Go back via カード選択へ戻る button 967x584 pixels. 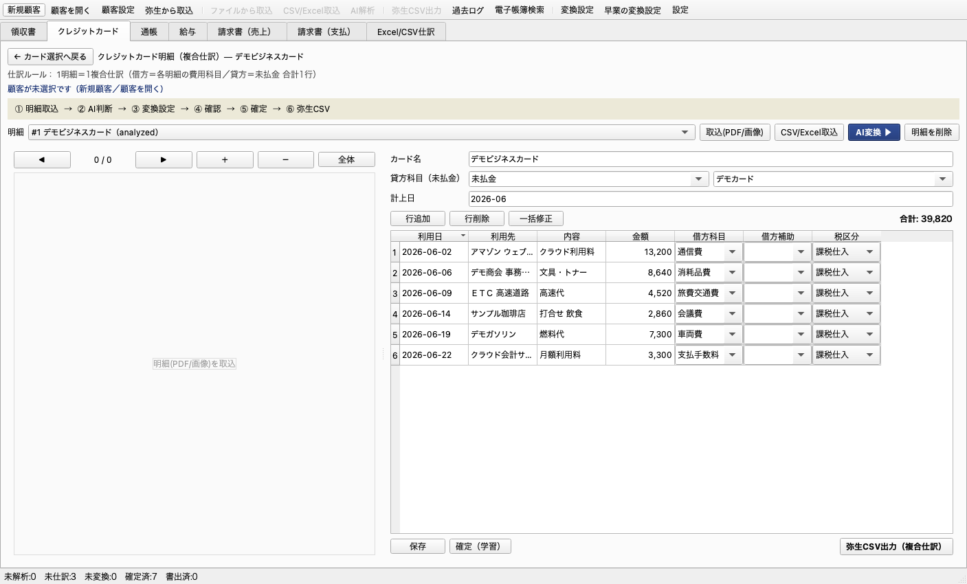point(50,56)
